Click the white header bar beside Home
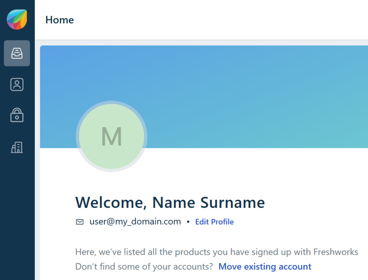Viewport: 368px width, 280px height. [216, 20]
